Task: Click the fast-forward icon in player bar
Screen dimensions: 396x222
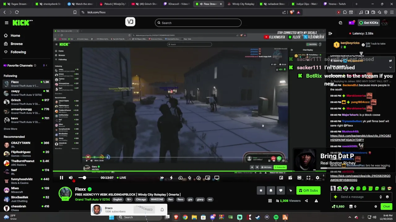Action: tap(162, 178)
